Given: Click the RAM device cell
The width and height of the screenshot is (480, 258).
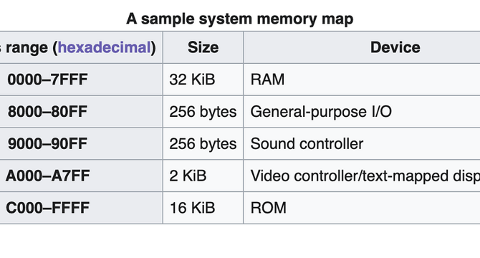Looking at the screenshot, I should coord(362,80).
